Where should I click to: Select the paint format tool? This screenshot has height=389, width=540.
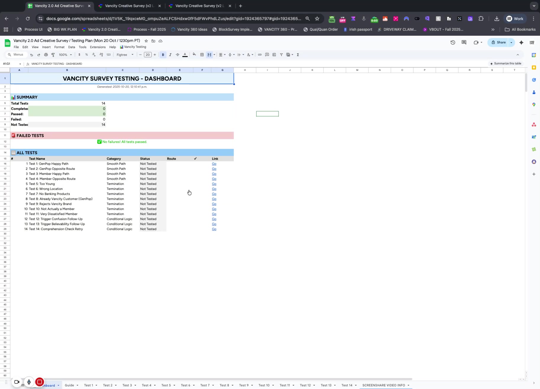53,55
